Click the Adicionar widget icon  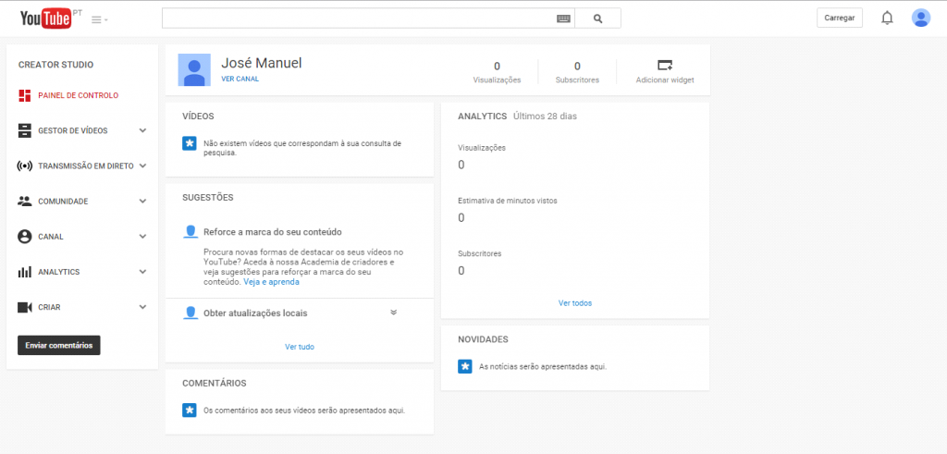tap(664, 65)
